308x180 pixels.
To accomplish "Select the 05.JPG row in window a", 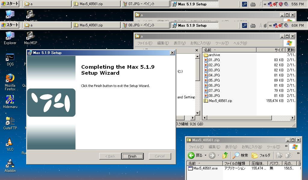I will click(x=249, y=80).
